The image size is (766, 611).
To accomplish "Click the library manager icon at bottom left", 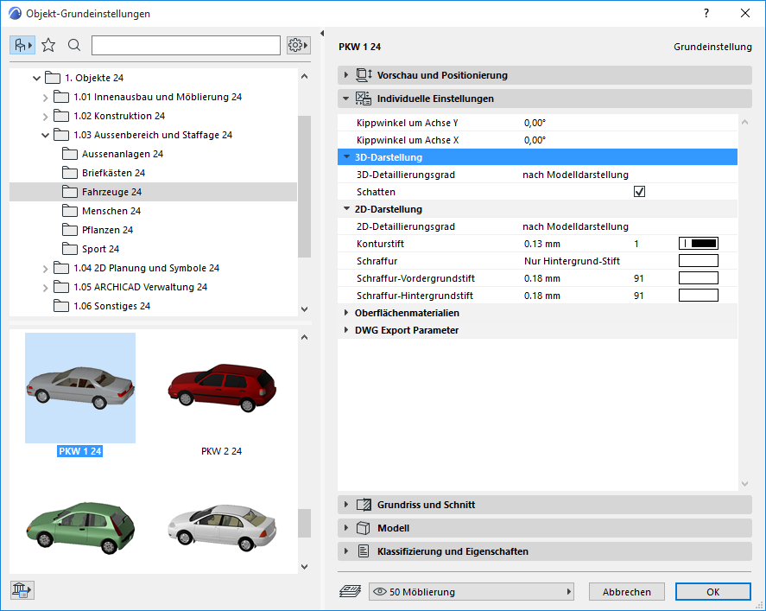I will pos(22,590).
